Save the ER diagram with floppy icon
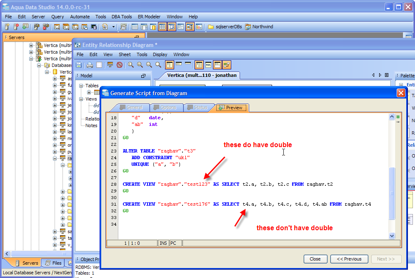Screen dimensions: 415x278 tap(79, 65)
